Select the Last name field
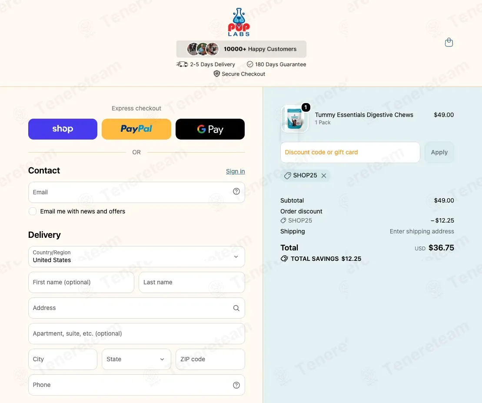 (x=192, y=282)
